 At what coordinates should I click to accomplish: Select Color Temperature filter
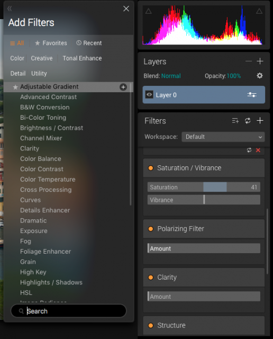(x=48, y=180)
